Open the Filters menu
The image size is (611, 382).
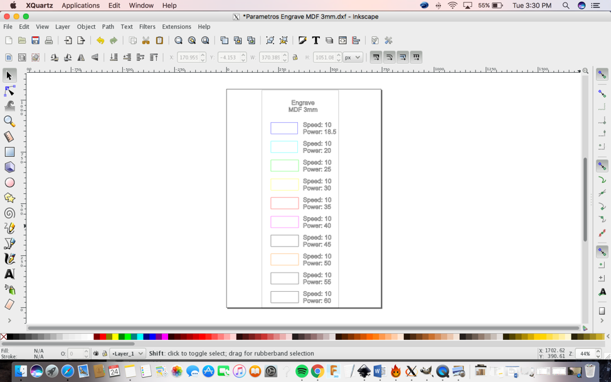(147, 26)
